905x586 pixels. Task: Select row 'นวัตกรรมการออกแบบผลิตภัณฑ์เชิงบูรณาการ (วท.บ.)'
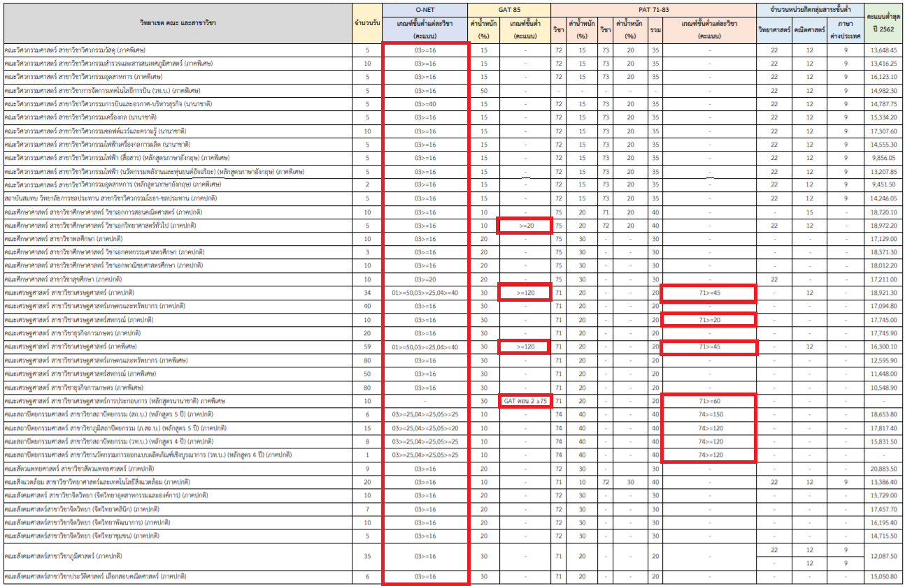452,455
